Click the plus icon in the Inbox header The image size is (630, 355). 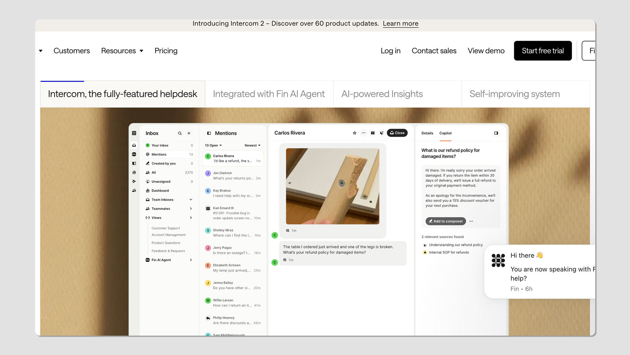[x=189, y=133]
